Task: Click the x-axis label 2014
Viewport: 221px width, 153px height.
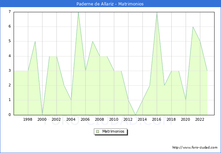Action: 142,119
